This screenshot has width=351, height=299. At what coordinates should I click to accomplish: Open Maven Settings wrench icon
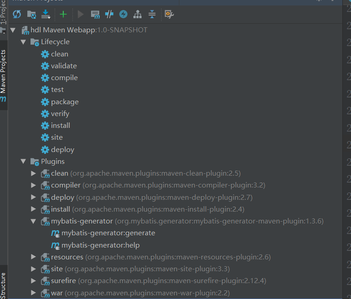click(x=169, y=15)
